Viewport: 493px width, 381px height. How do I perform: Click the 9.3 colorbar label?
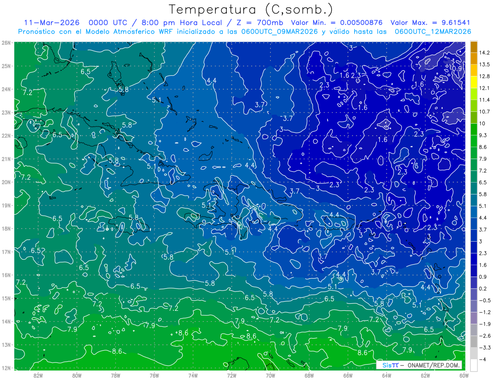(484, 135)
